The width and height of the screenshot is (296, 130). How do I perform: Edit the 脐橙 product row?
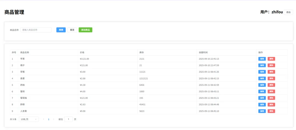pyautogui.click(x=262, y=105)
